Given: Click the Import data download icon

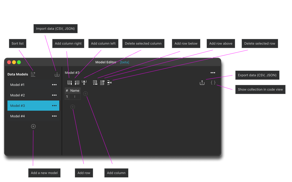Looking at the screenshot, I should [x=57, y=74].
